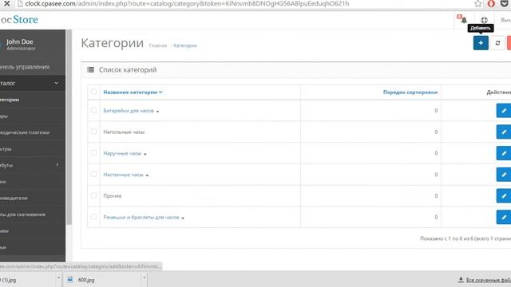This screenshot has height=287, width=511.
Task: Open Фильтры in the sidebar
Action: coord(6,149)
